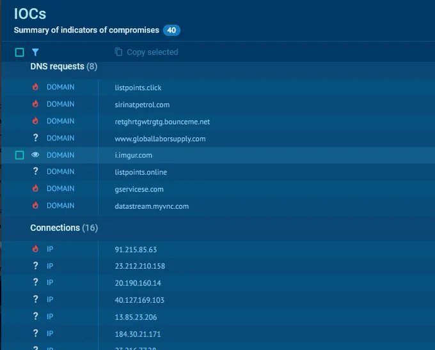Click the 40 count badge
Screen dimensions: 435x350
click(171, 30)
